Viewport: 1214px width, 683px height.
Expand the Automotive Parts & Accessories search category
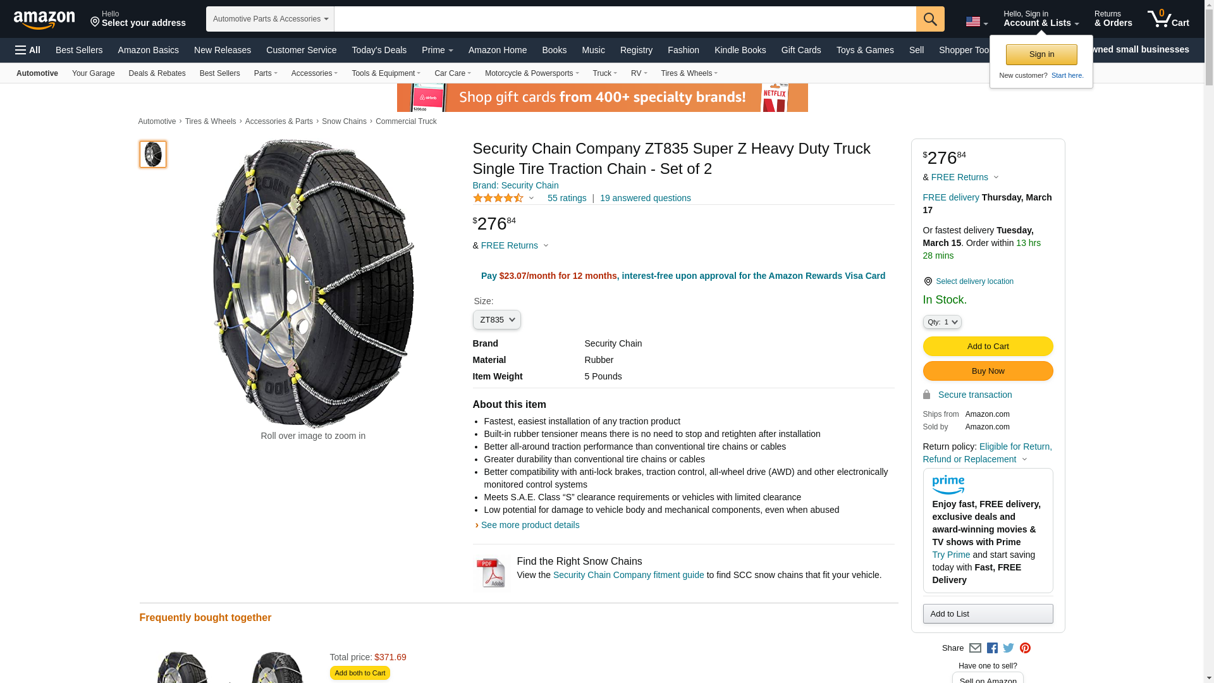click(270, 19)
